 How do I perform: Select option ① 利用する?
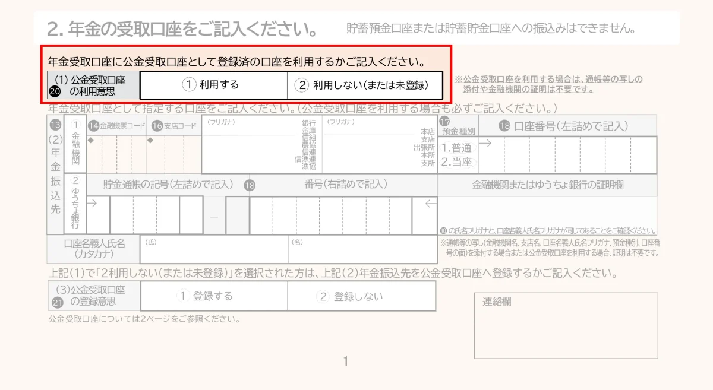213,85
